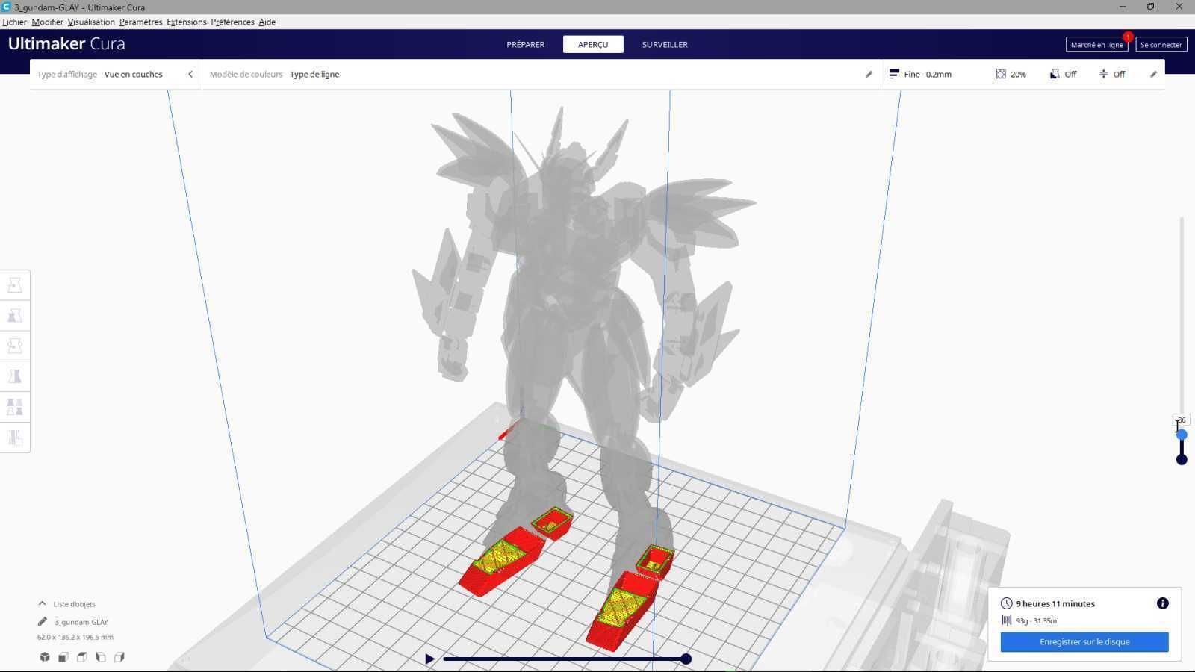This screenshot has height=672, width=1195.
Task: Open Marché en ligne marketplace
Action: click(1096, 45)
